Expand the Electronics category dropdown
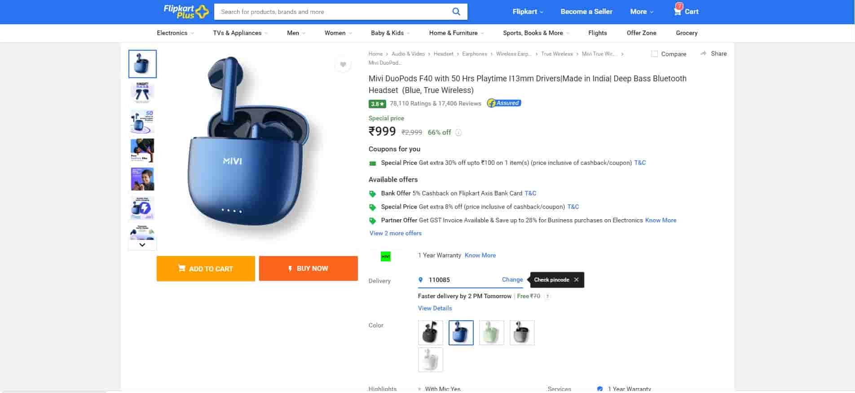855x393 pixels. [175, 33]
